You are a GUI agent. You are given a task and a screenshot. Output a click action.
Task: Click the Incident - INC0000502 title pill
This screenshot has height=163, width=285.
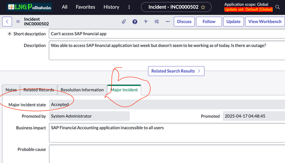pos(176,7)
